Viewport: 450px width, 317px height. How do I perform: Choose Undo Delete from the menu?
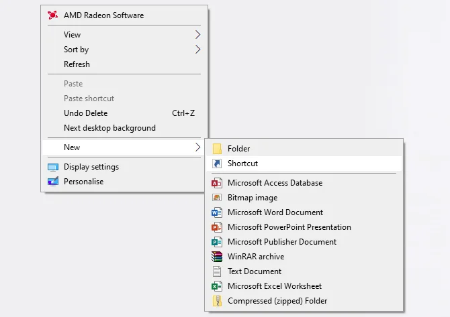click(124, 113)
